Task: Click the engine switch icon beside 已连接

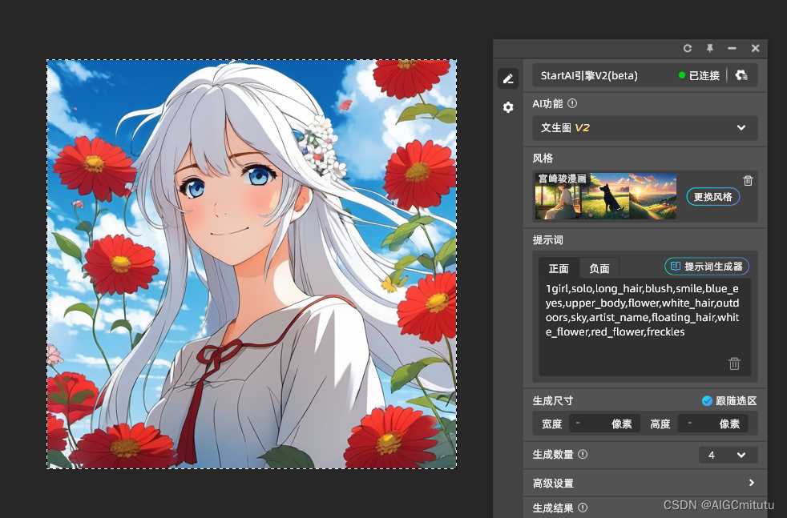Action: (741, 74)
